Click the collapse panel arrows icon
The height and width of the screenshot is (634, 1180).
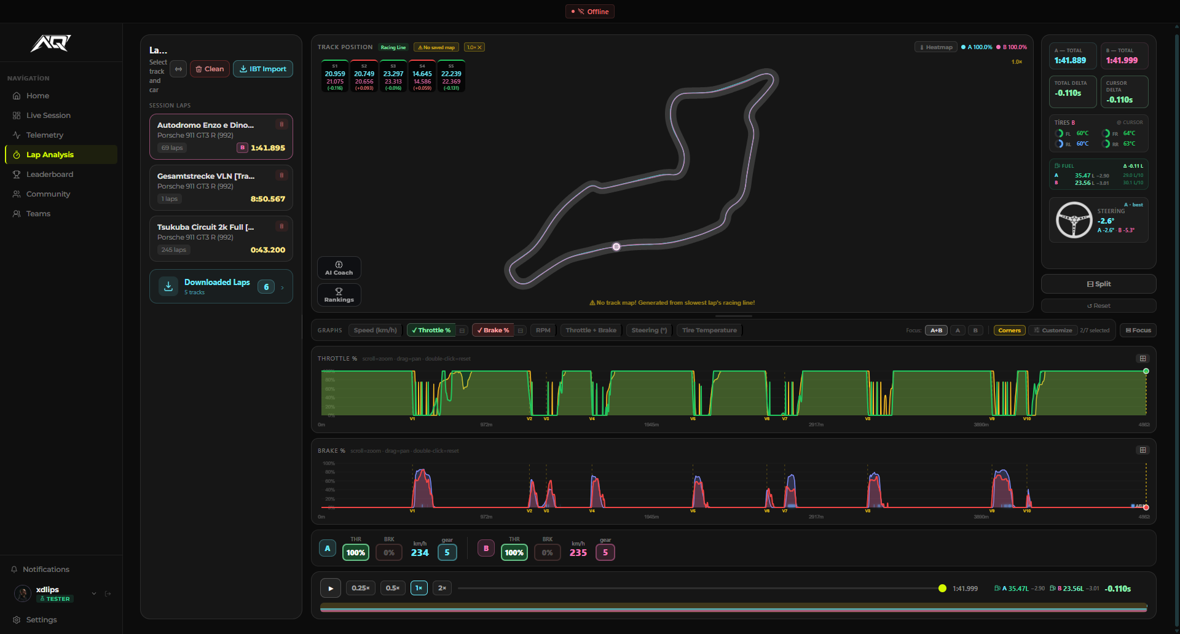point(178,69)
